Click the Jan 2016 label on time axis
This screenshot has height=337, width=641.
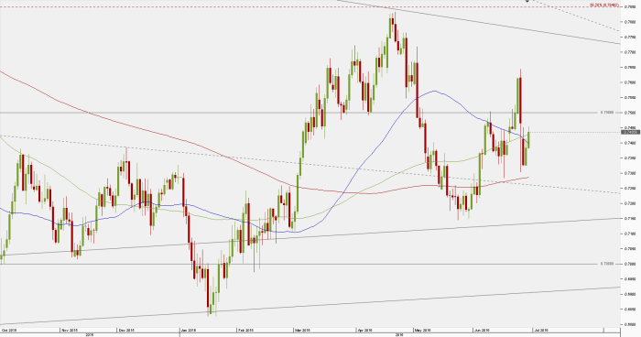point(189,330)
